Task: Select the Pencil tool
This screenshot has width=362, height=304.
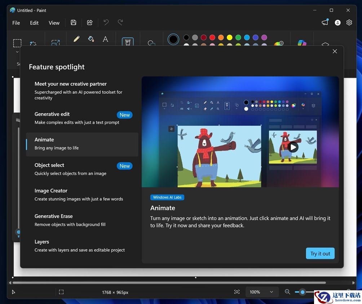Action: pyautogui.click(x=76, y=39)
